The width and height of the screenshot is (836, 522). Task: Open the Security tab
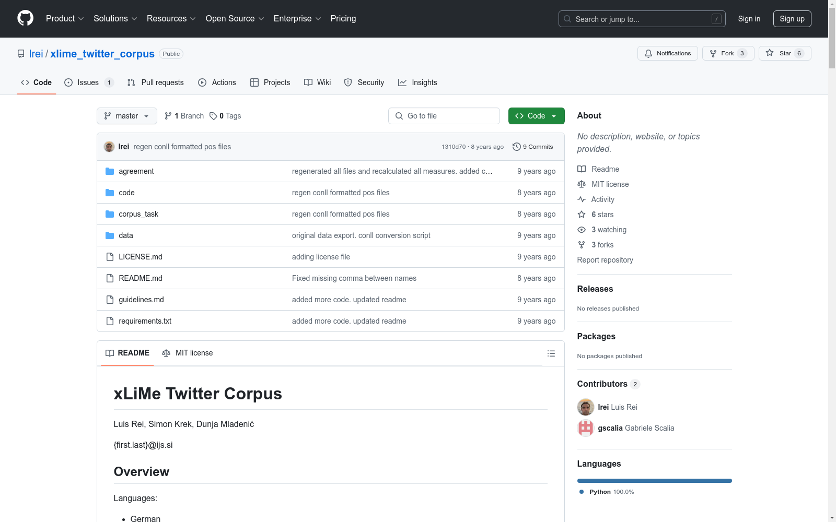pyautogui.click(x=364, y=82)
